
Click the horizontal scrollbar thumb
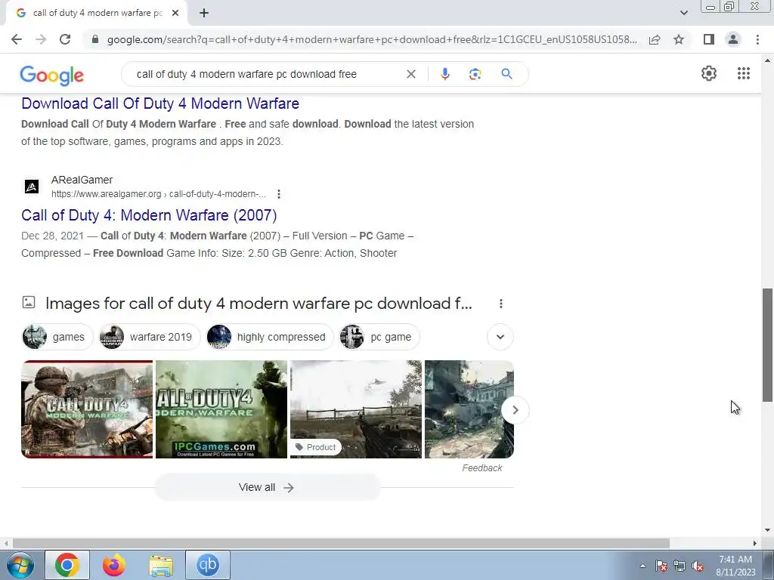pyautogui.click(x=341, y=543)
